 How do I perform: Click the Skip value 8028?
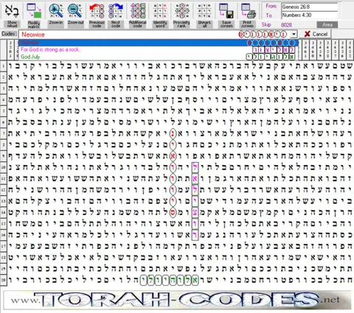286,25
